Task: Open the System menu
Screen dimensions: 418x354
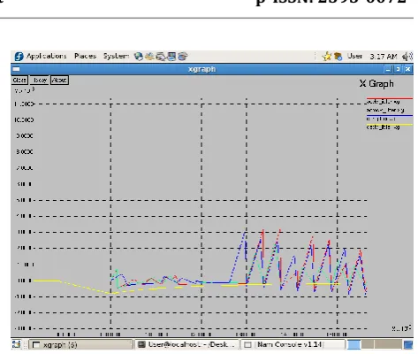Action: point(116,56)
